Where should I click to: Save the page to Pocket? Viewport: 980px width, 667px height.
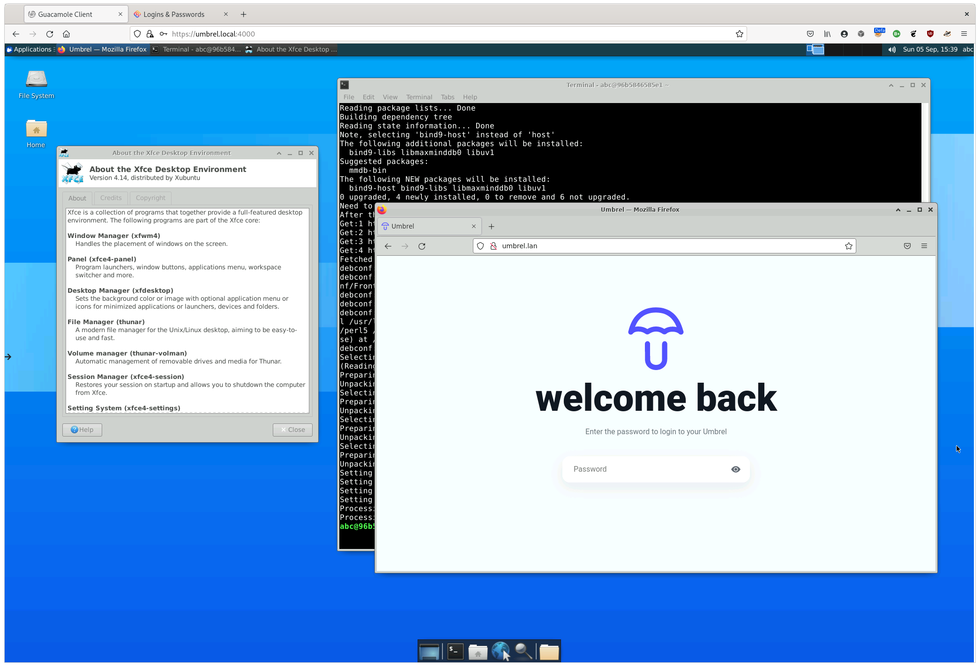point(810,34)
